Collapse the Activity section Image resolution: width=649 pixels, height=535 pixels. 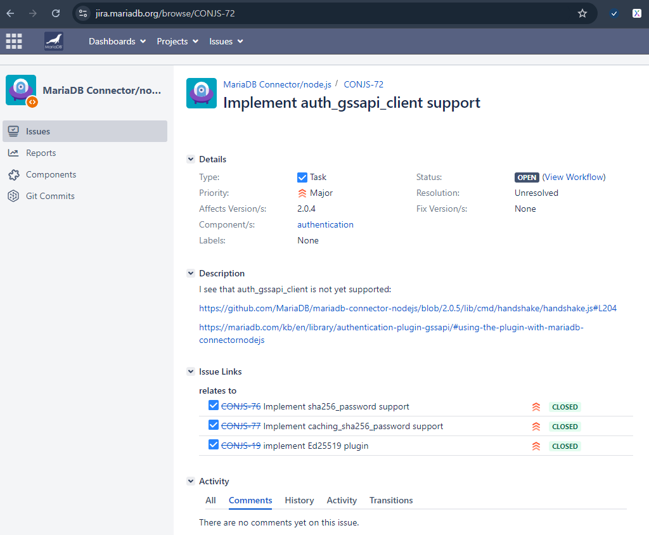[191, 481]
